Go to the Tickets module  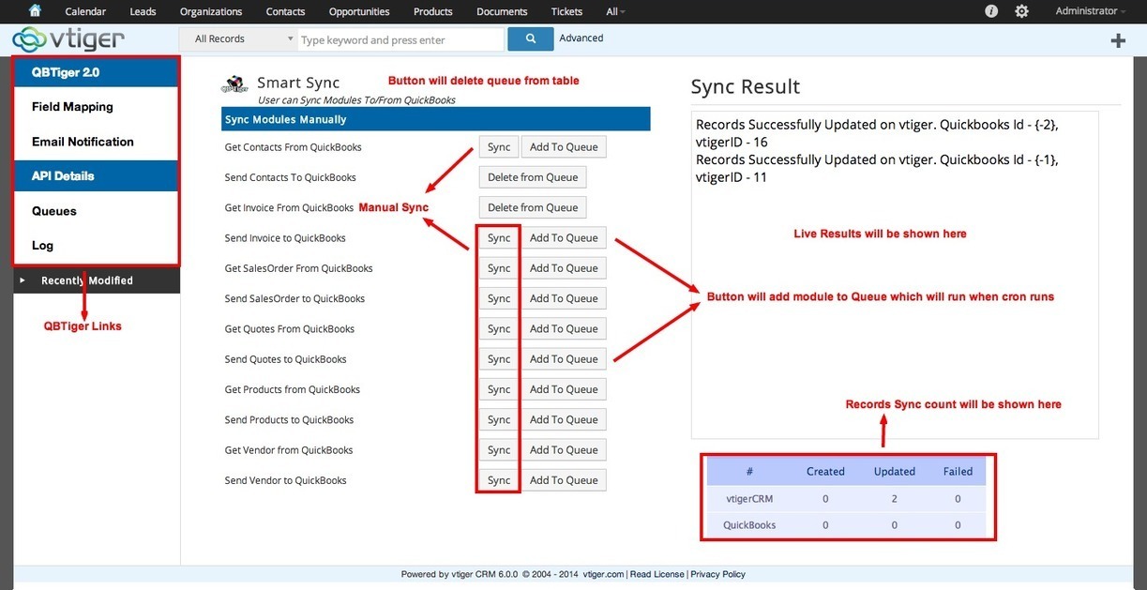pyautogui.click(x=566, y=11)
